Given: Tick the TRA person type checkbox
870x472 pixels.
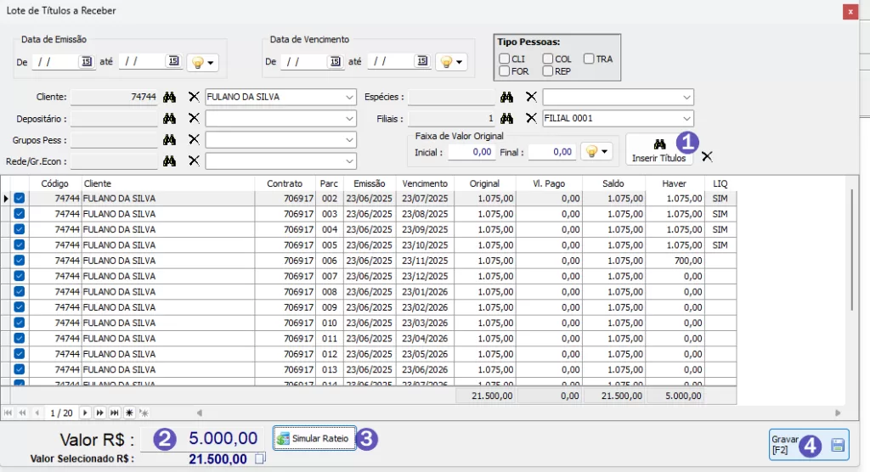Looking at the screenshot, I should click(x=590, y=59).
